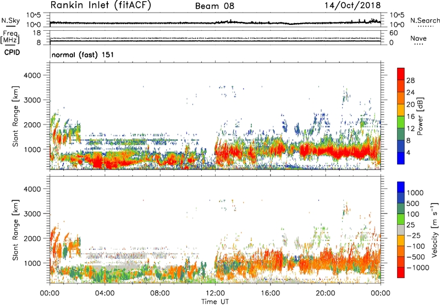The height and width of the screenshot is (305, 440).
Task: Select the "-500" velocity colorbar label
Action: pos(416,257)
